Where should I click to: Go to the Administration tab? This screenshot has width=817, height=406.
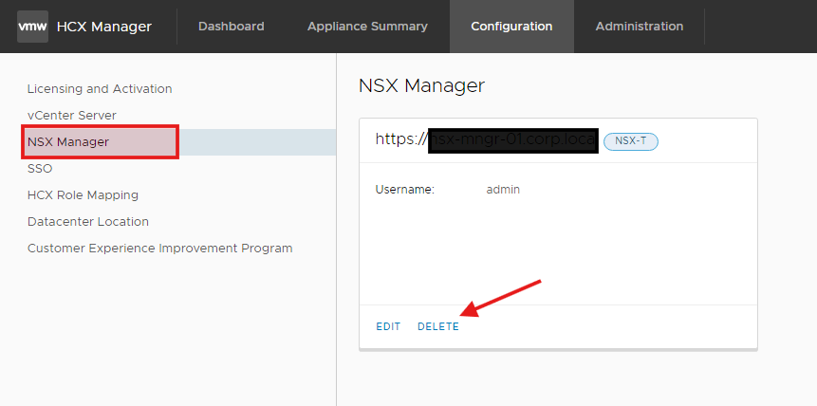[x=639, y=27]
